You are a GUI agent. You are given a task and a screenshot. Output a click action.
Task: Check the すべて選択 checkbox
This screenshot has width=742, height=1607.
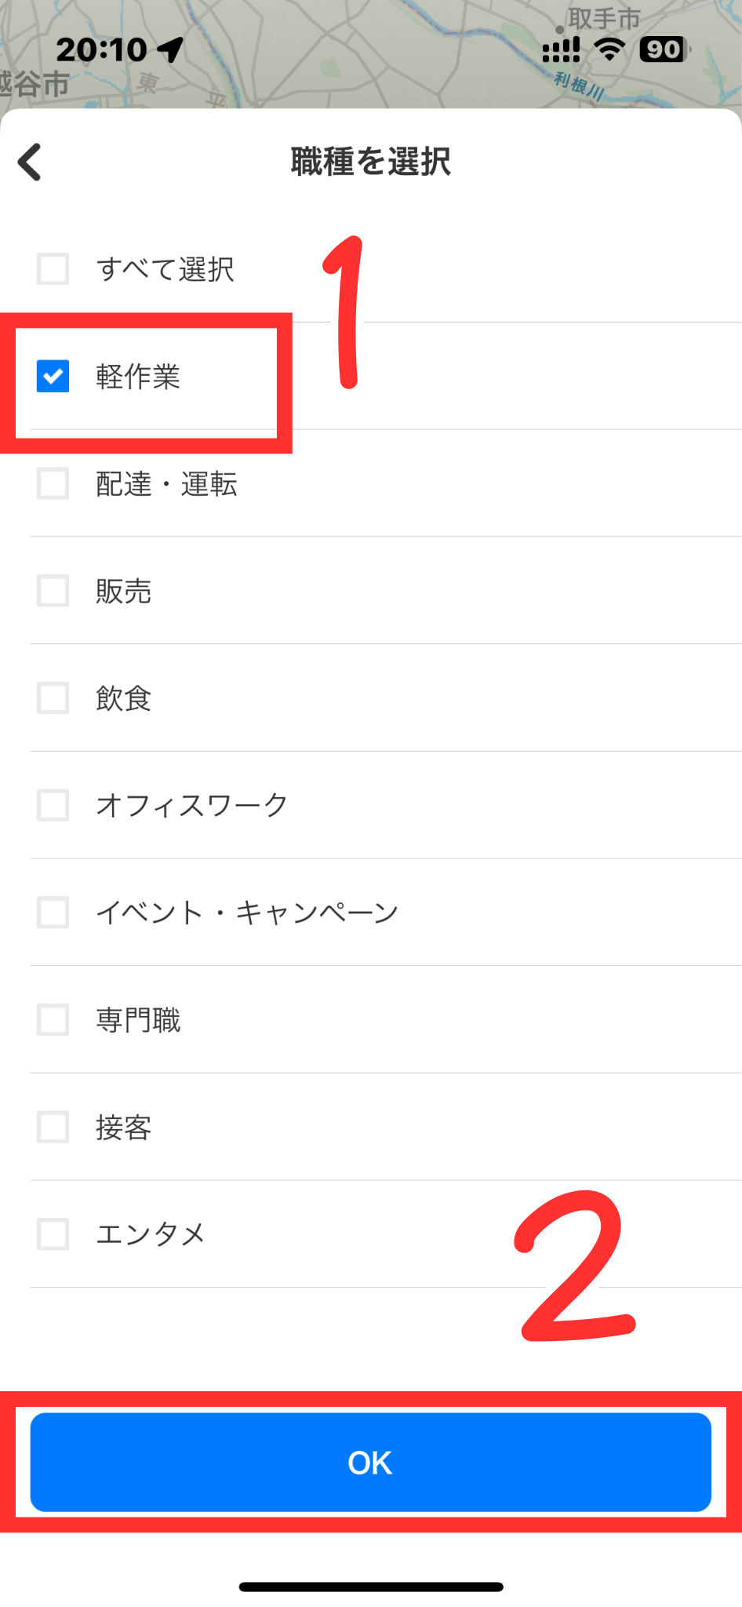(x=53, y=269)
